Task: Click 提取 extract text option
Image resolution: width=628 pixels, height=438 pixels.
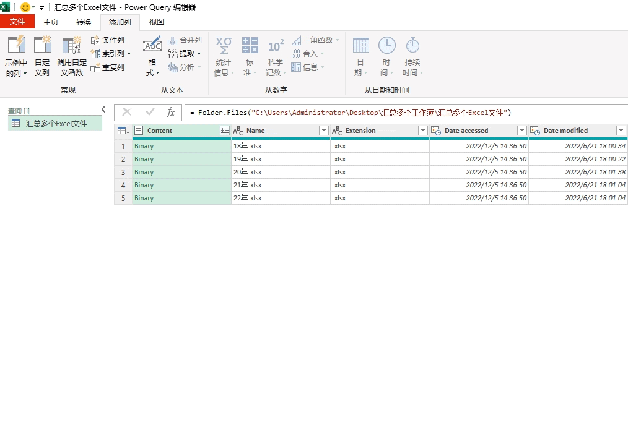Action: 184,54
